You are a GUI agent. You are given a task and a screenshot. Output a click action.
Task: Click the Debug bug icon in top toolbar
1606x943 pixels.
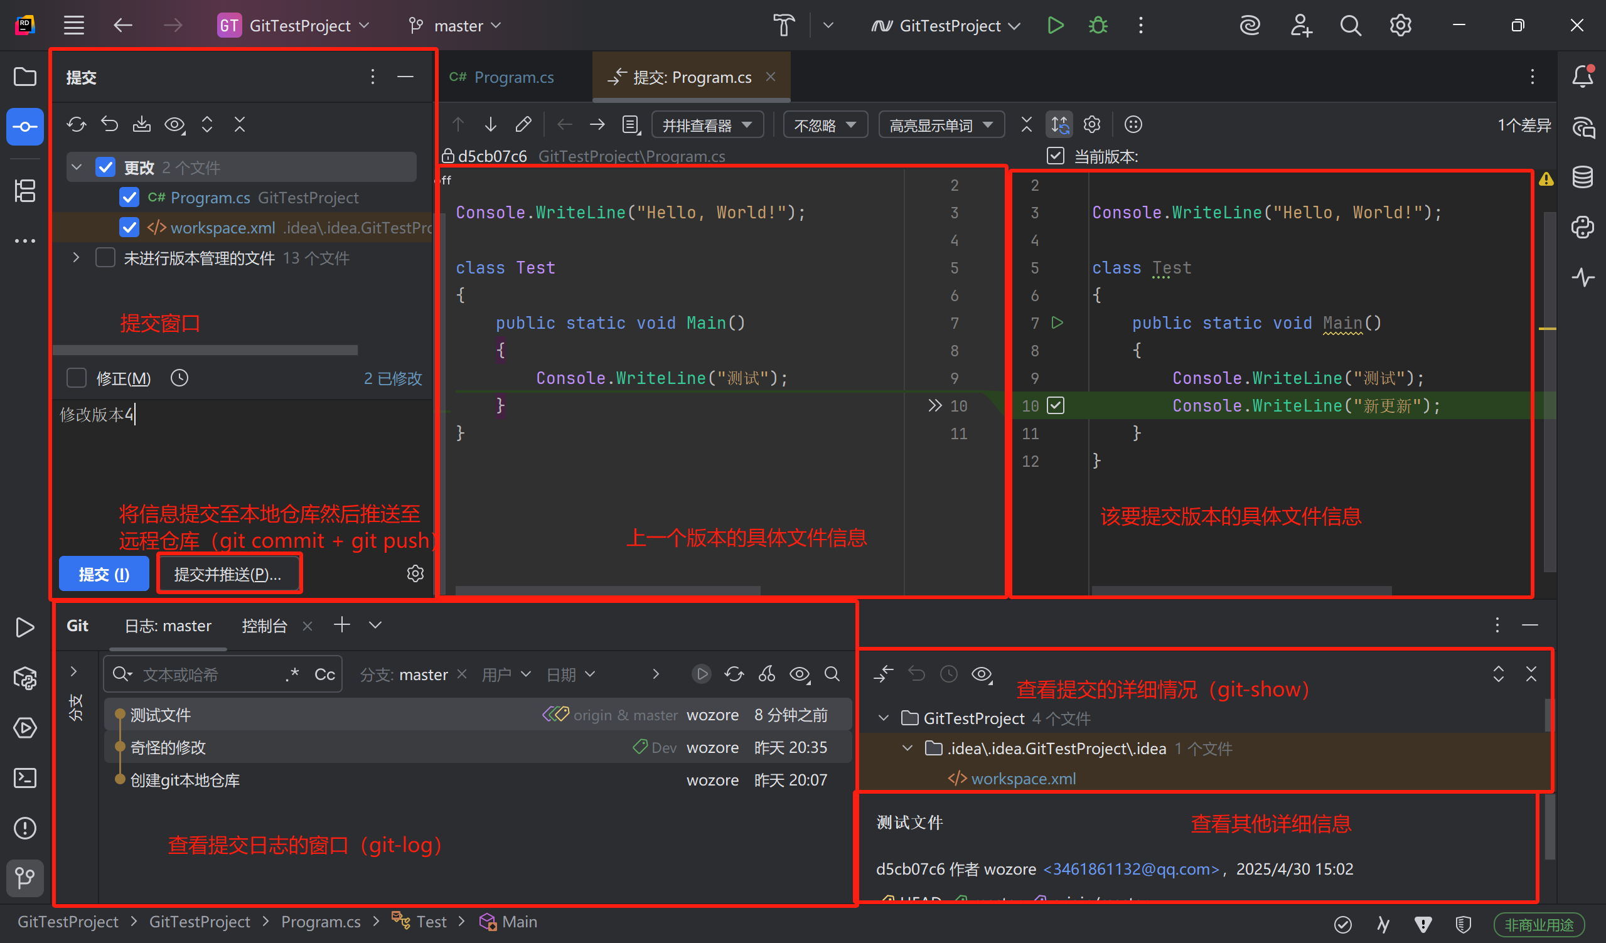pyautogui.click(x=1098, y=26)
